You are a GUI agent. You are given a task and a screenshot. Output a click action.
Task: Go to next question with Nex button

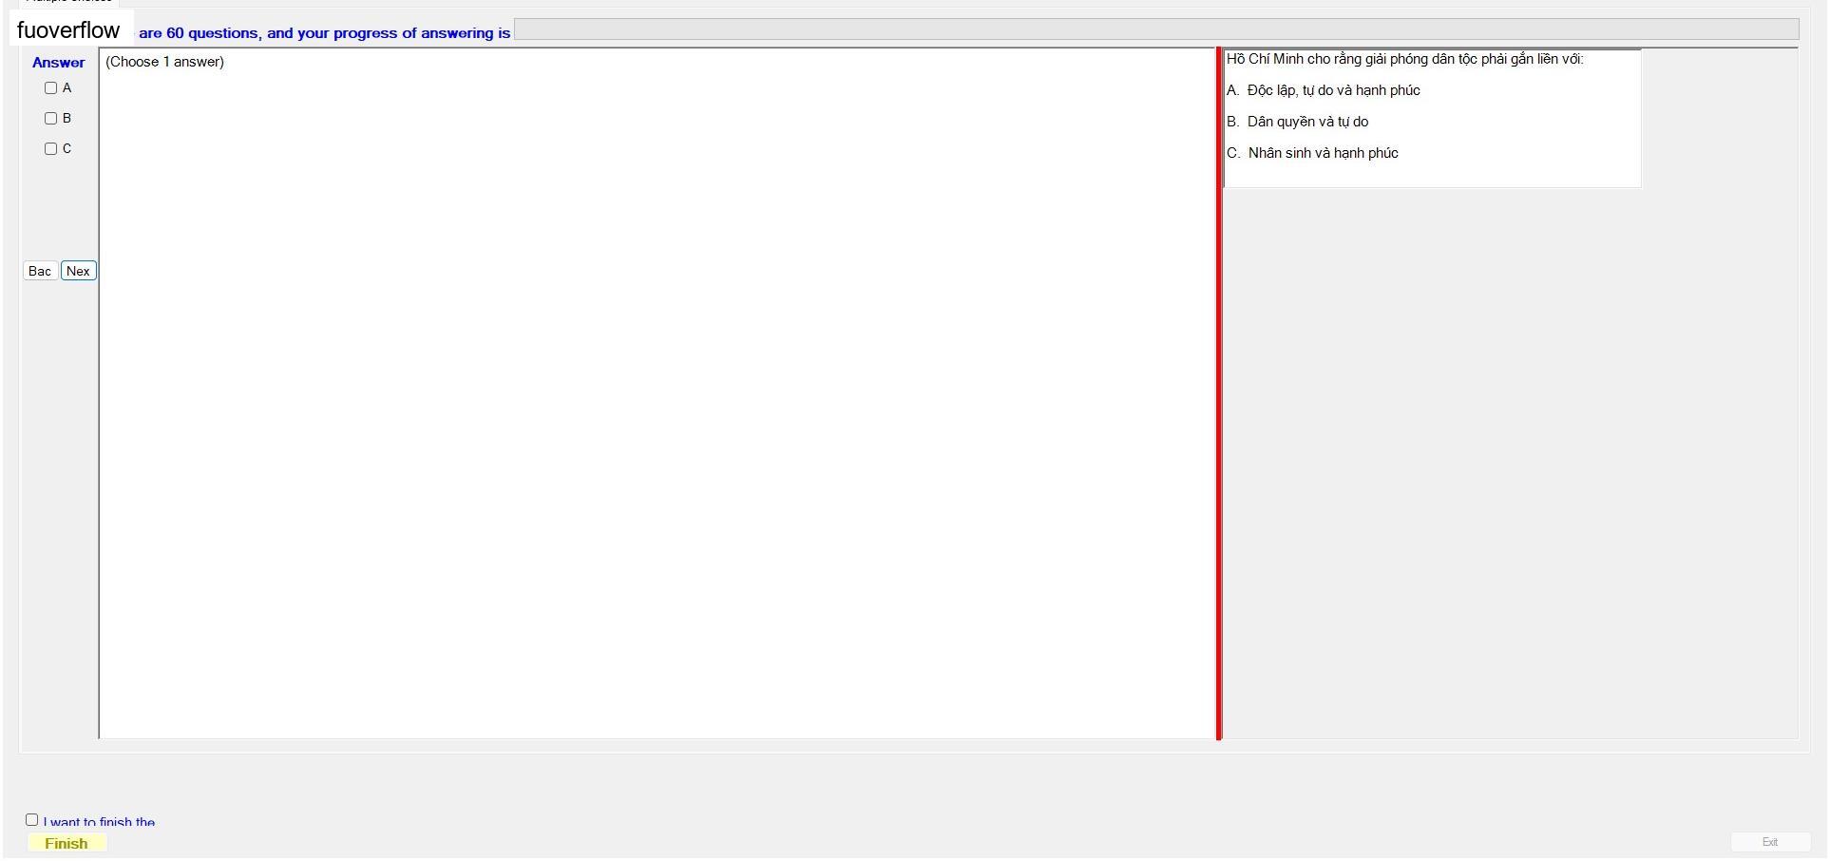pyautogui.click(x=79, y=272)
